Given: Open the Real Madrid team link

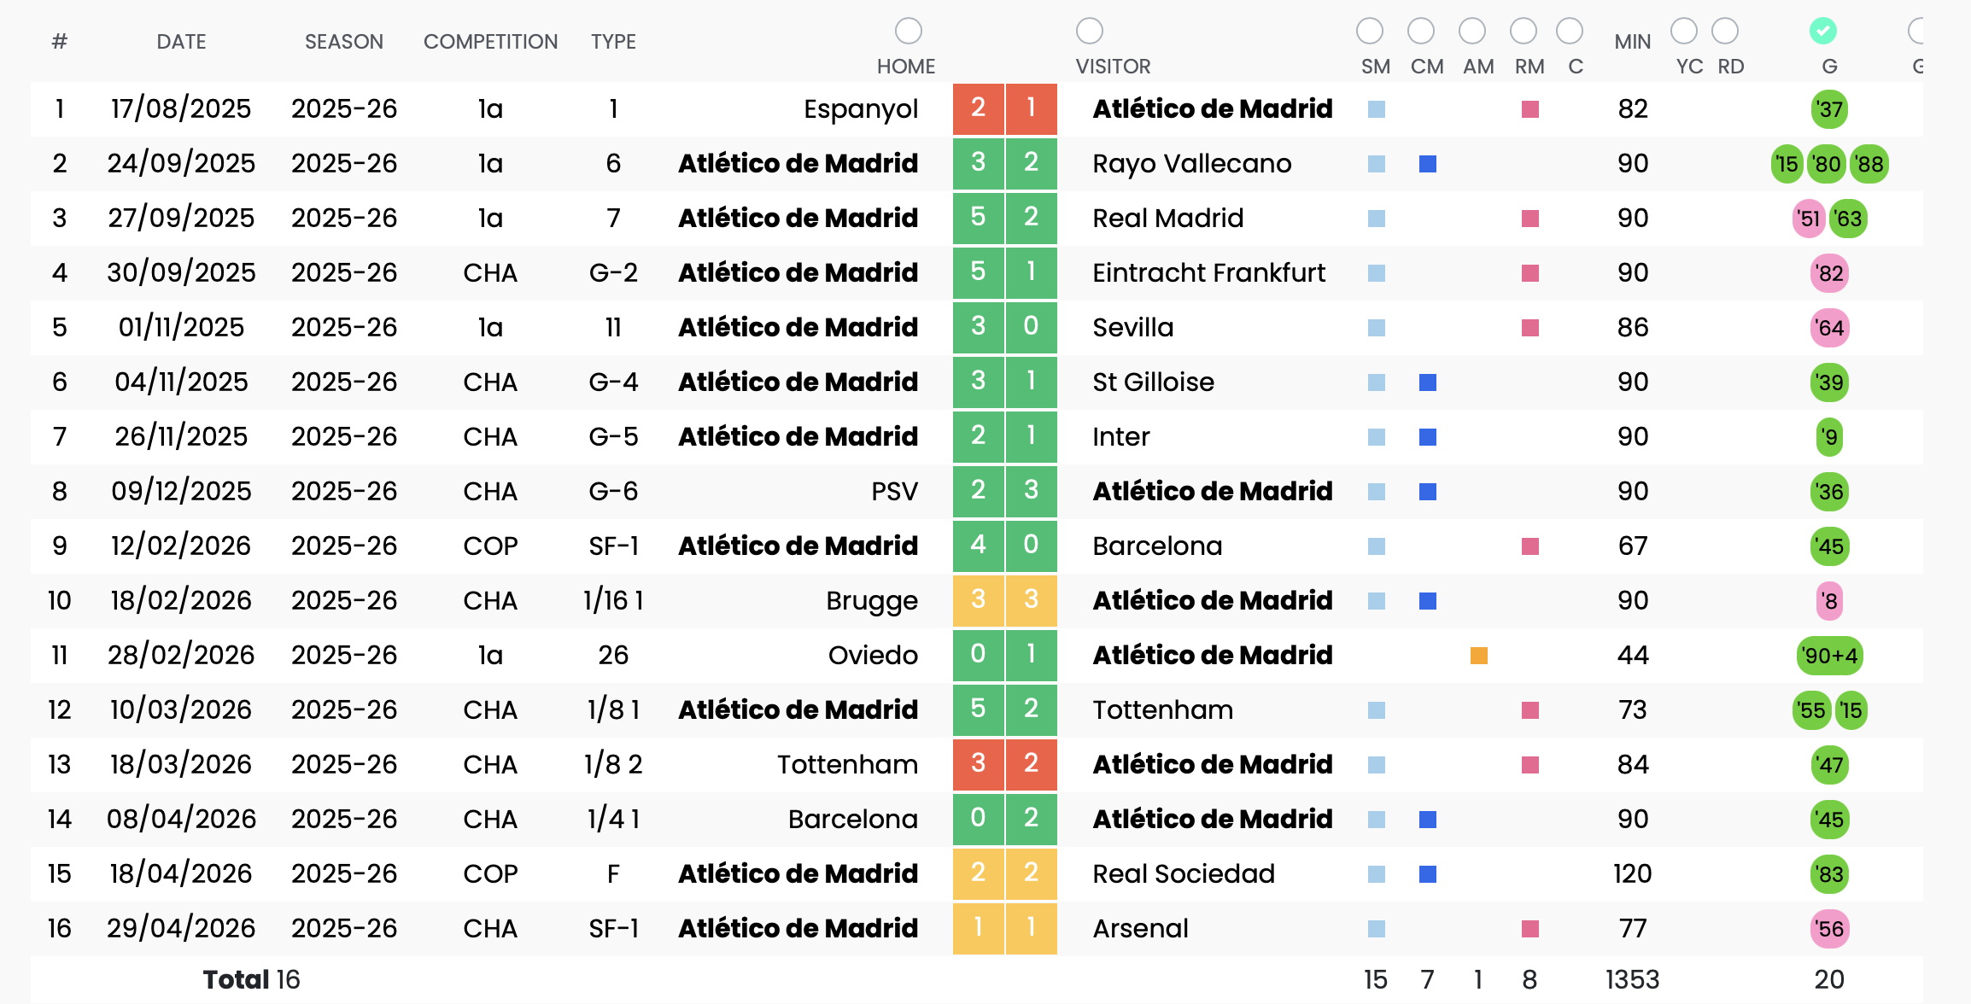Looking at the screenshot, I should tap(1167, 219).
